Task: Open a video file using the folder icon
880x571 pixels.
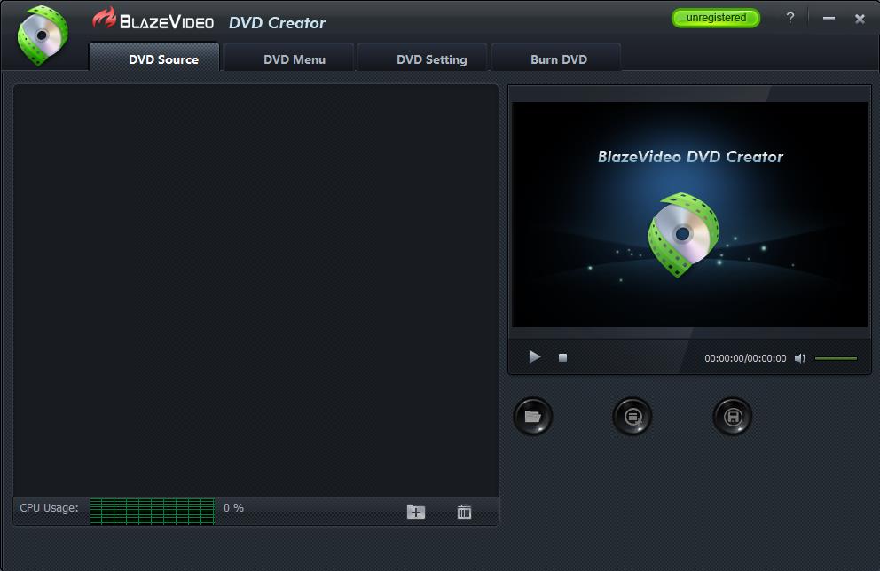Action: [532, 417]
